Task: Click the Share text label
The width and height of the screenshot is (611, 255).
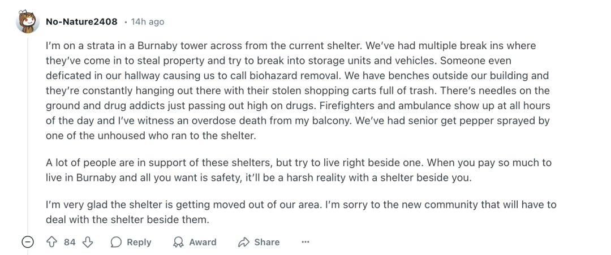Action: [x=267, y=242]
